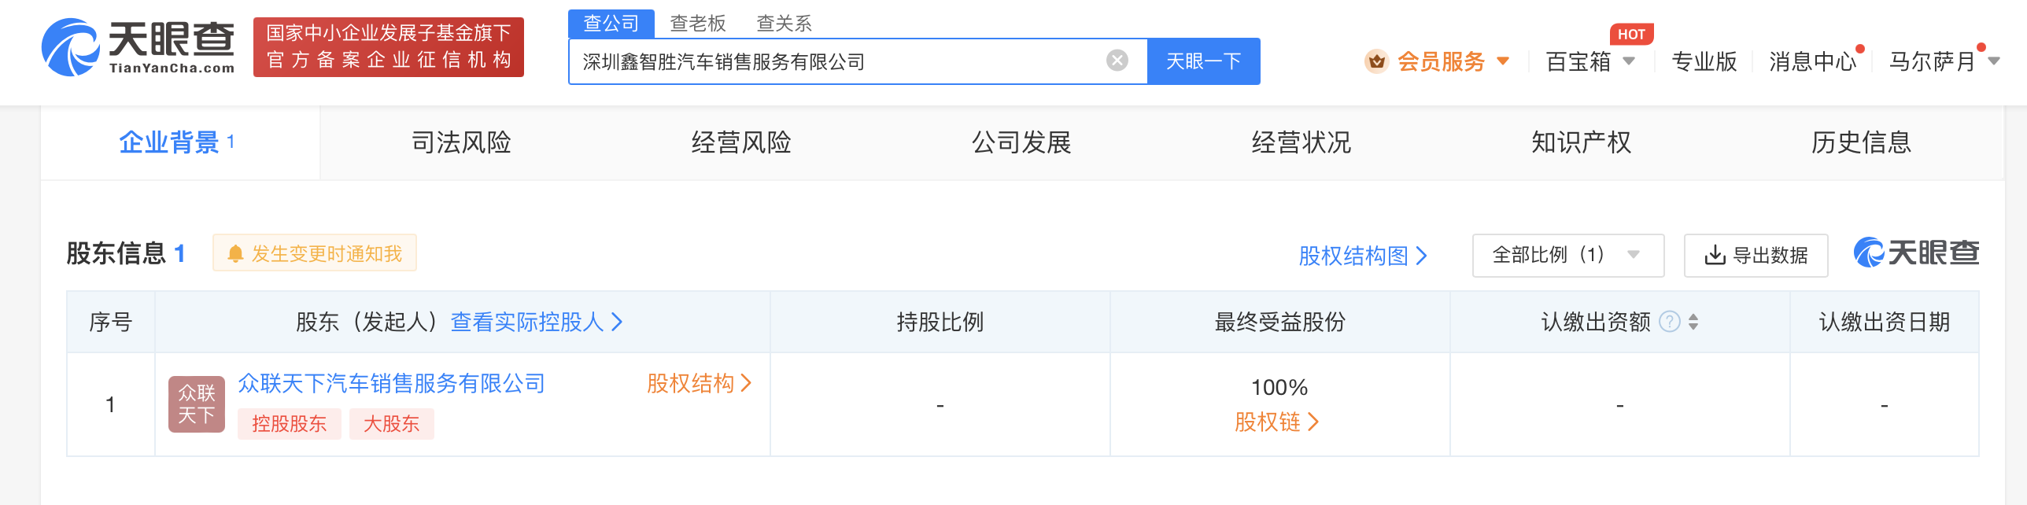2027x505 pixels.
Task: Click the 大股东 tag
Action: point(392,424)
